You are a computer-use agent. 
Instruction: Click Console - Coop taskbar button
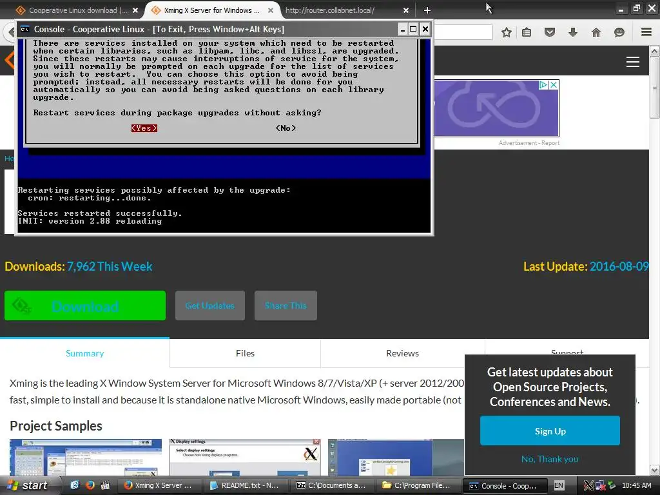pyautogui.click(x=505, y=486)
